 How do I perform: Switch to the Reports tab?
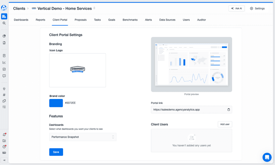tap(40, 20)
